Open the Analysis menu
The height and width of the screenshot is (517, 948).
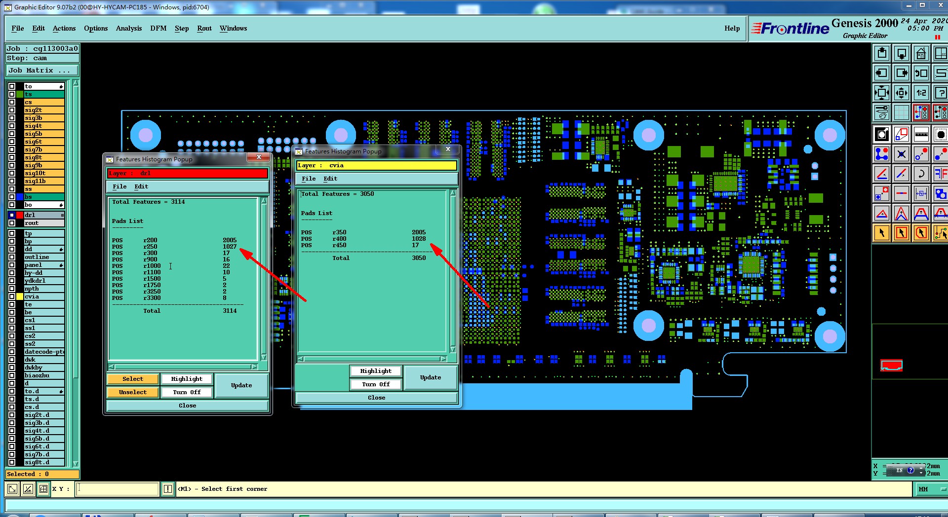[129, 28]
